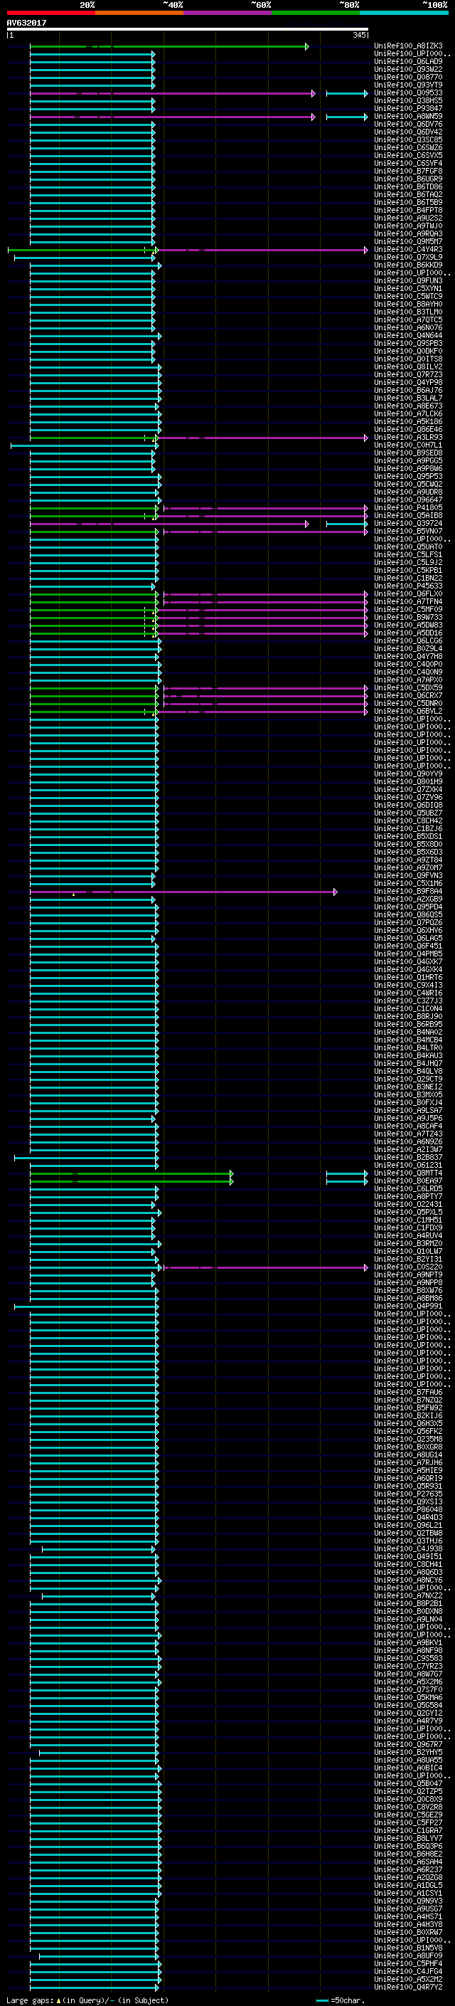Open hit UniRef100_Q39724
Viewport: 455px width, 2006px height.
408,523
